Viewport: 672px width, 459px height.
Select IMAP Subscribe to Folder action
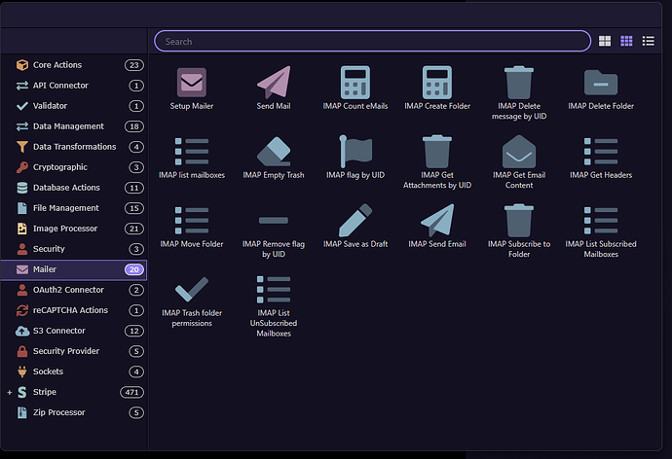519,231
